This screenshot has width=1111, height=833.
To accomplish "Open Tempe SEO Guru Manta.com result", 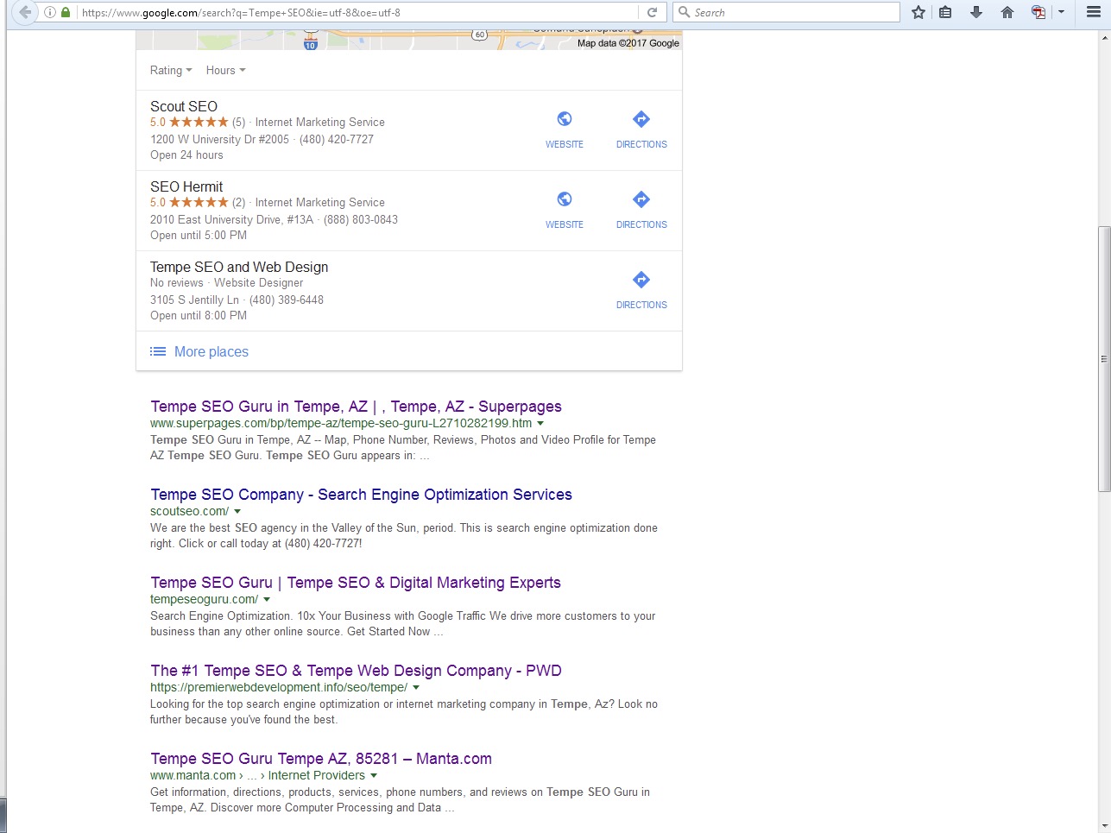I will [321, 759].
